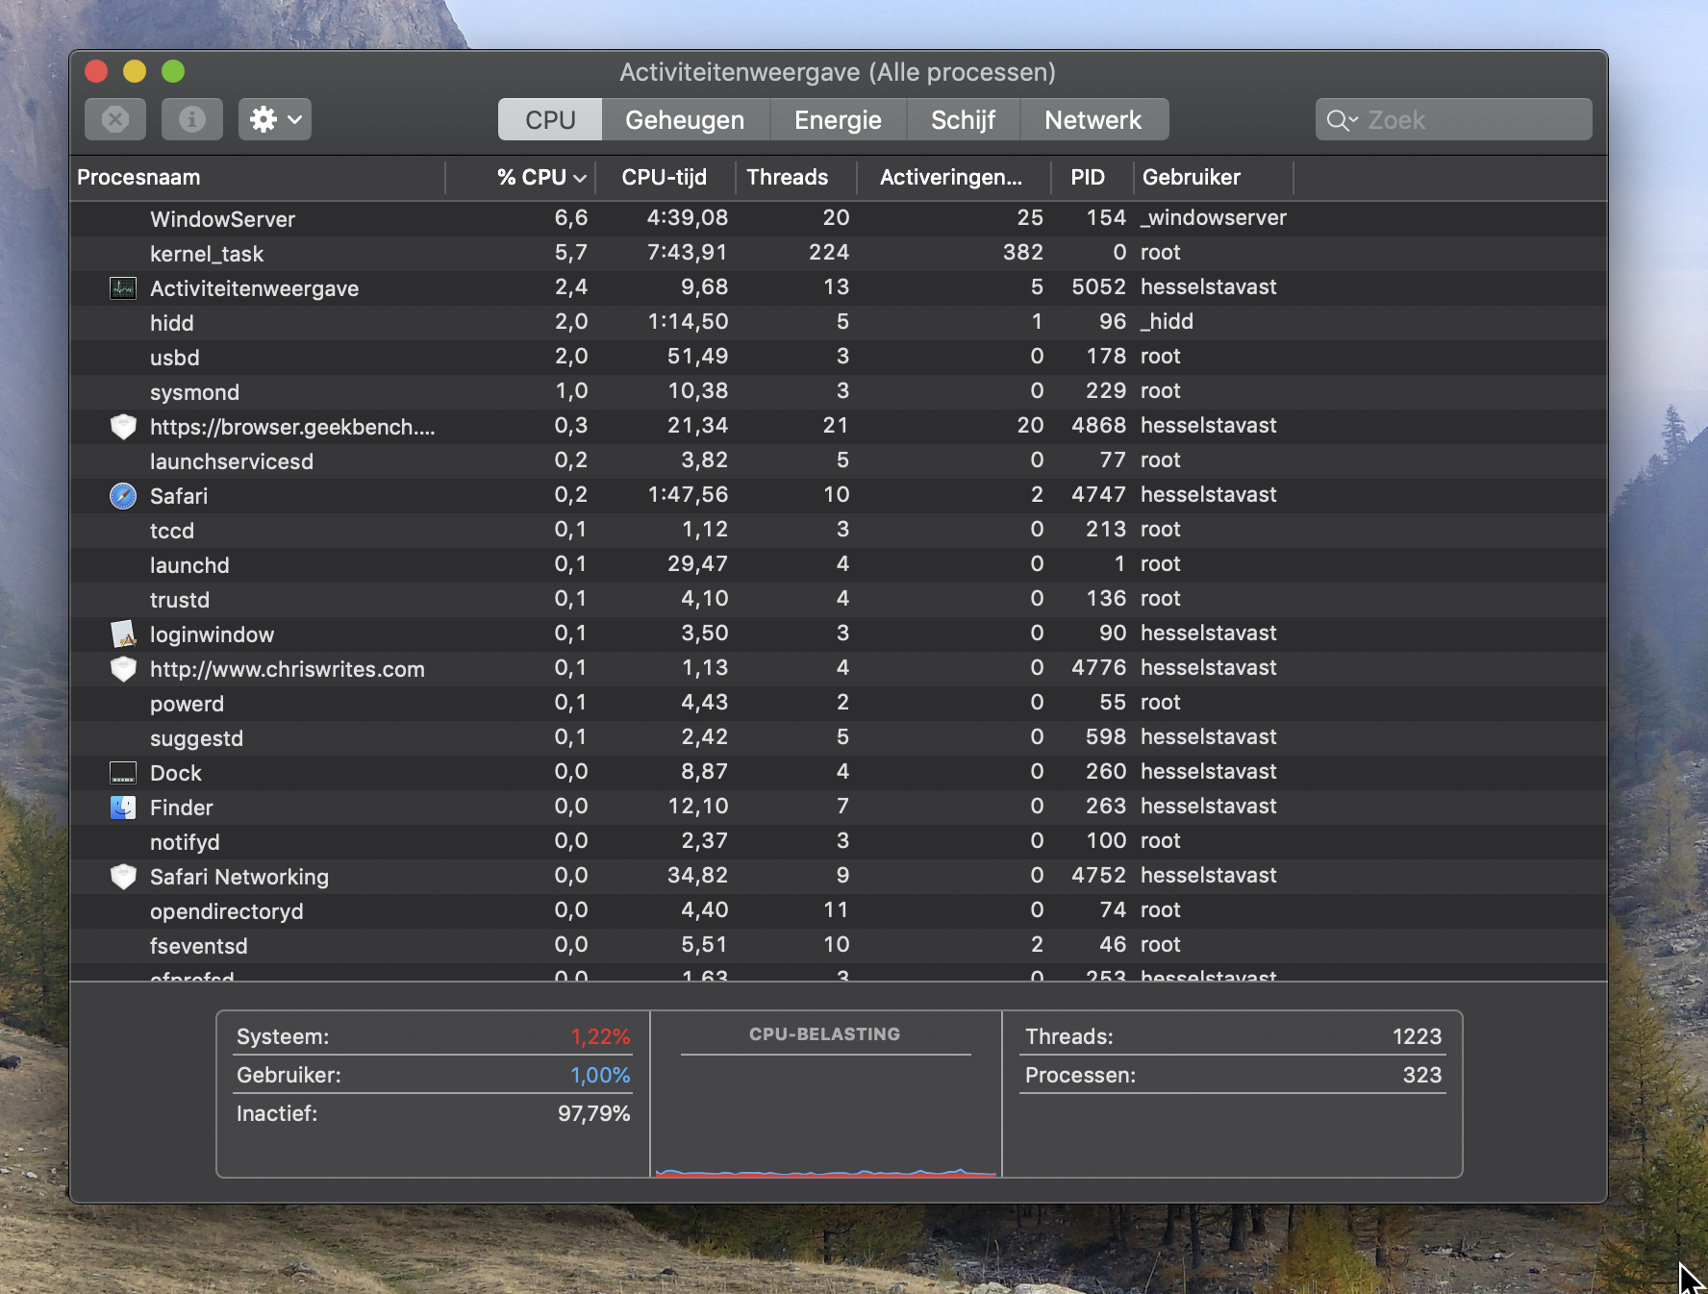The image size is (1708, 1294).
Task: Click the Finder face icon
Action: coord(123,807)
